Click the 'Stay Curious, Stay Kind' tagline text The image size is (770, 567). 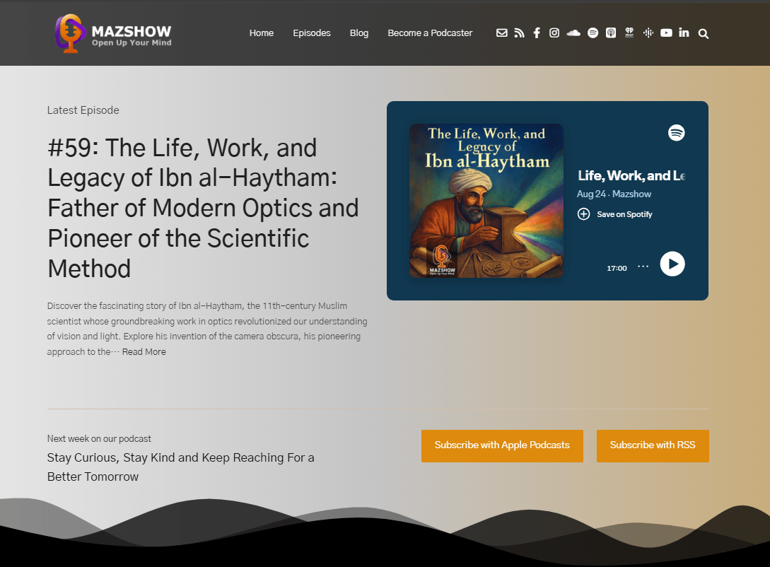[181, 467]
